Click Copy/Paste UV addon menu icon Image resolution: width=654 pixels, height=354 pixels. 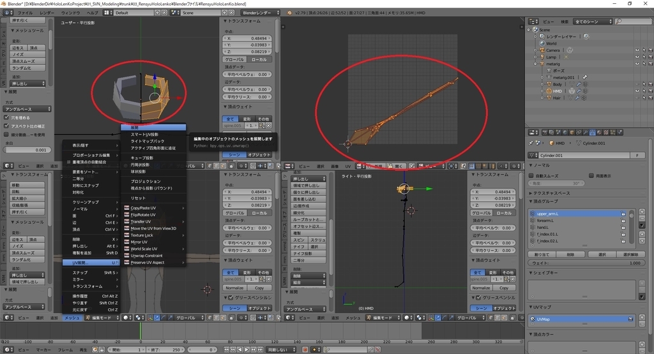pyautogui.click(x=126, y=208)
